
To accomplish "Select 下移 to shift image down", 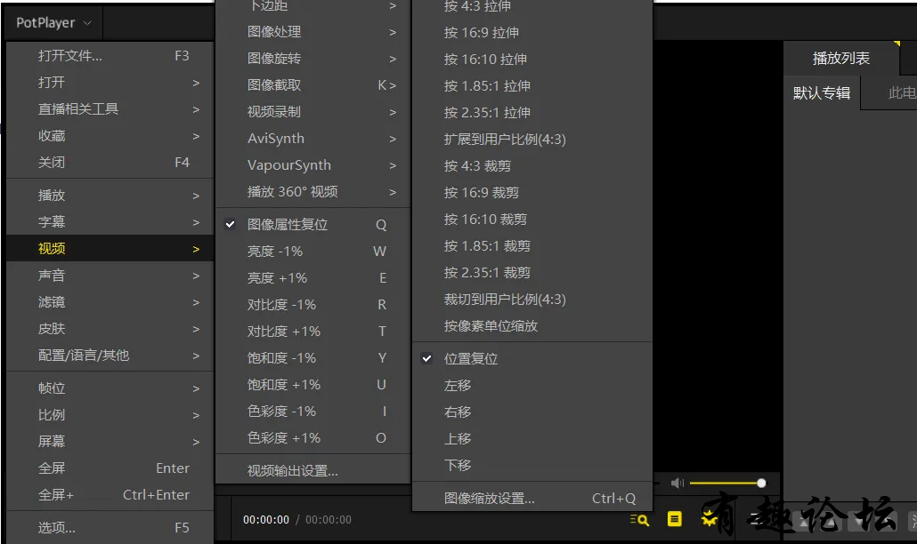I will point(532,465).
